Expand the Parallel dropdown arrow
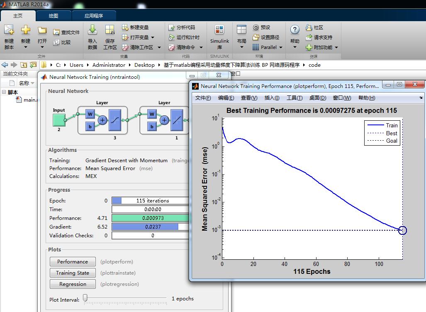426x312 pixels. pyautogui.click(x=281, y=48)
